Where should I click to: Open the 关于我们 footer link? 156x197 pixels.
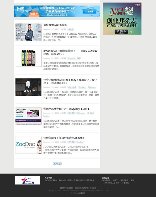pyautogui.click(x=70, y=188)
